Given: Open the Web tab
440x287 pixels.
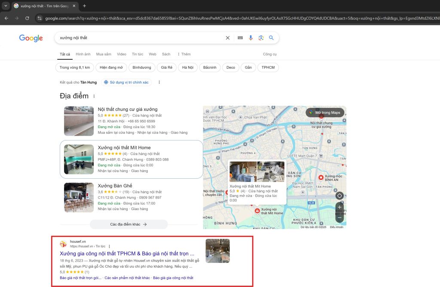Looking at the screenshot, I should coord(153,54).
